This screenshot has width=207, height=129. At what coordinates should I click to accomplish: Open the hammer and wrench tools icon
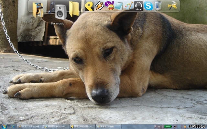point(172,5)
